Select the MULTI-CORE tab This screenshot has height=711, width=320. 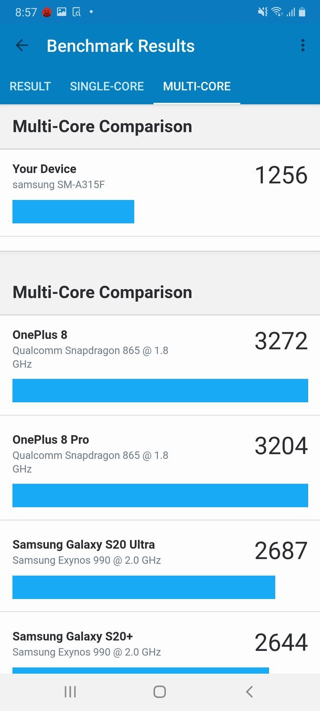(x=197, y=86)
